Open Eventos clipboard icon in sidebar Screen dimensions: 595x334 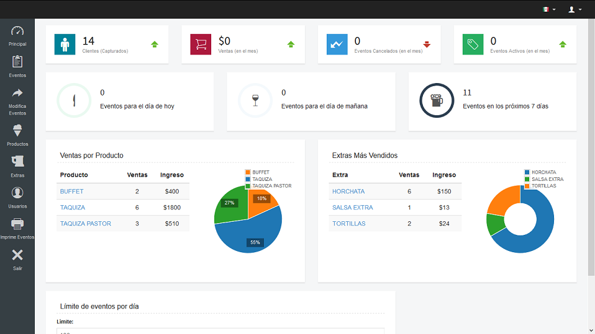[x=17, y=62]
